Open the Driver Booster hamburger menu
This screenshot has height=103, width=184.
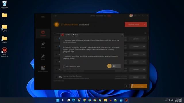[43, 17]
